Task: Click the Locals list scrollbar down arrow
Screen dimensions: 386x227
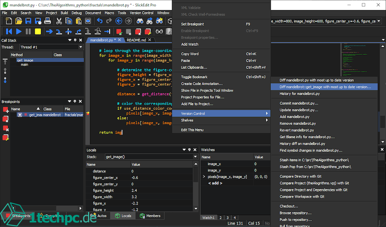Action: [x=196, y=209]
